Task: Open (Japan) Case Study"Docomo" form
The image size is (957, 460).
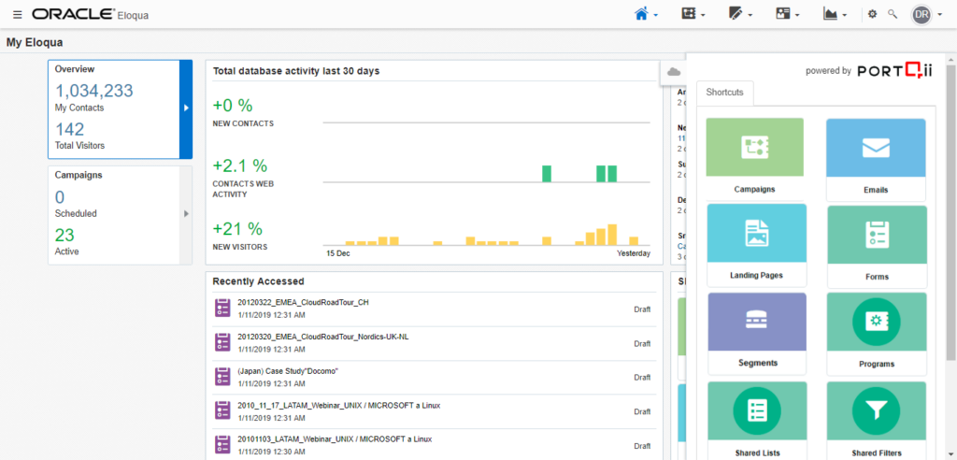Action: point(288,371)
